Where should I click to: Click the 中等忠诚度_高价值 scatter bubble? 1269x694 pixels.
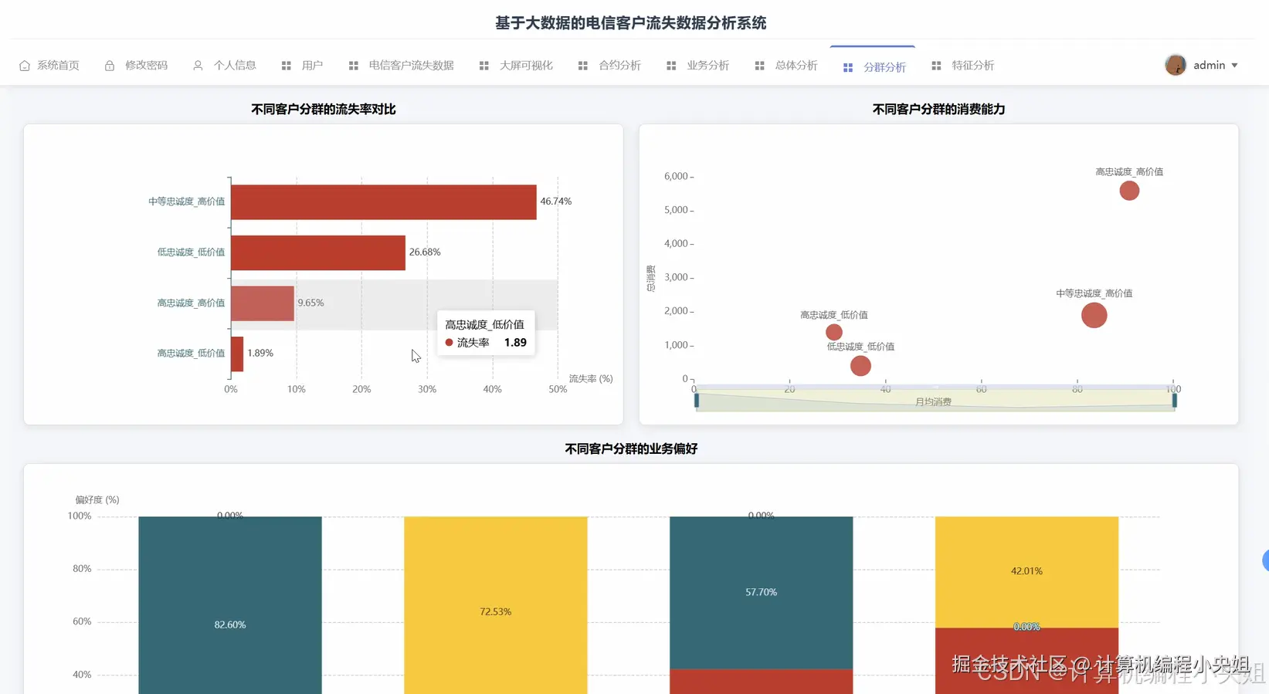point(1094,315)
